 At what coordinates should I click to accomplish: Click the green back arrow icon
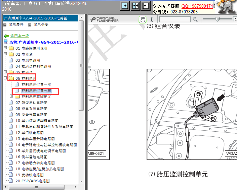coord(6,36)
